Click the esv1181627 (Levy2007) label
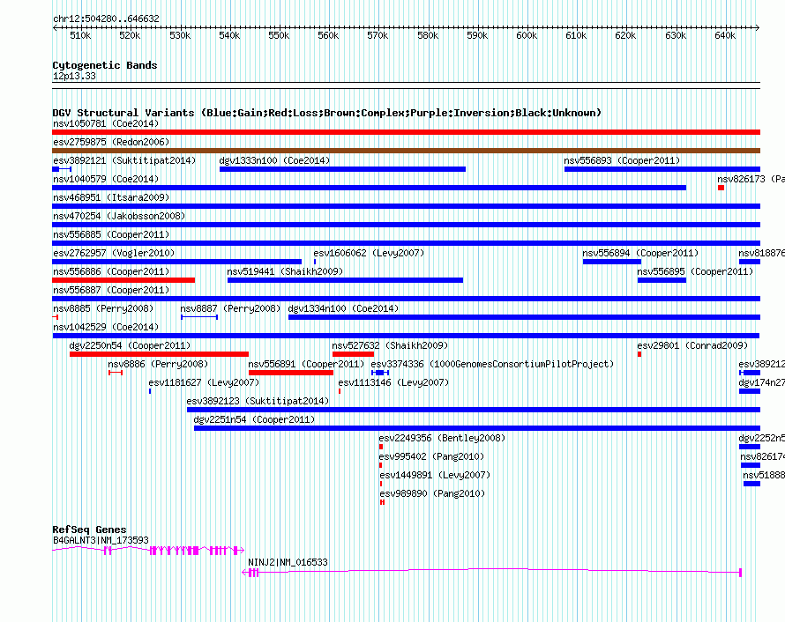This screenshot has width=785, height=622. pyautogui.click(x=204, y=382)
